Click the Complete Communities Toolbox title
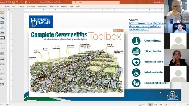 tap(76, 36)
